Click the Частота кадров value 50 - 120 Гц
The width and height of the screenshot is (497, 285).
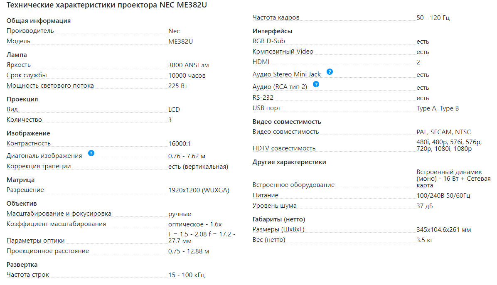(x=433, y=18)
